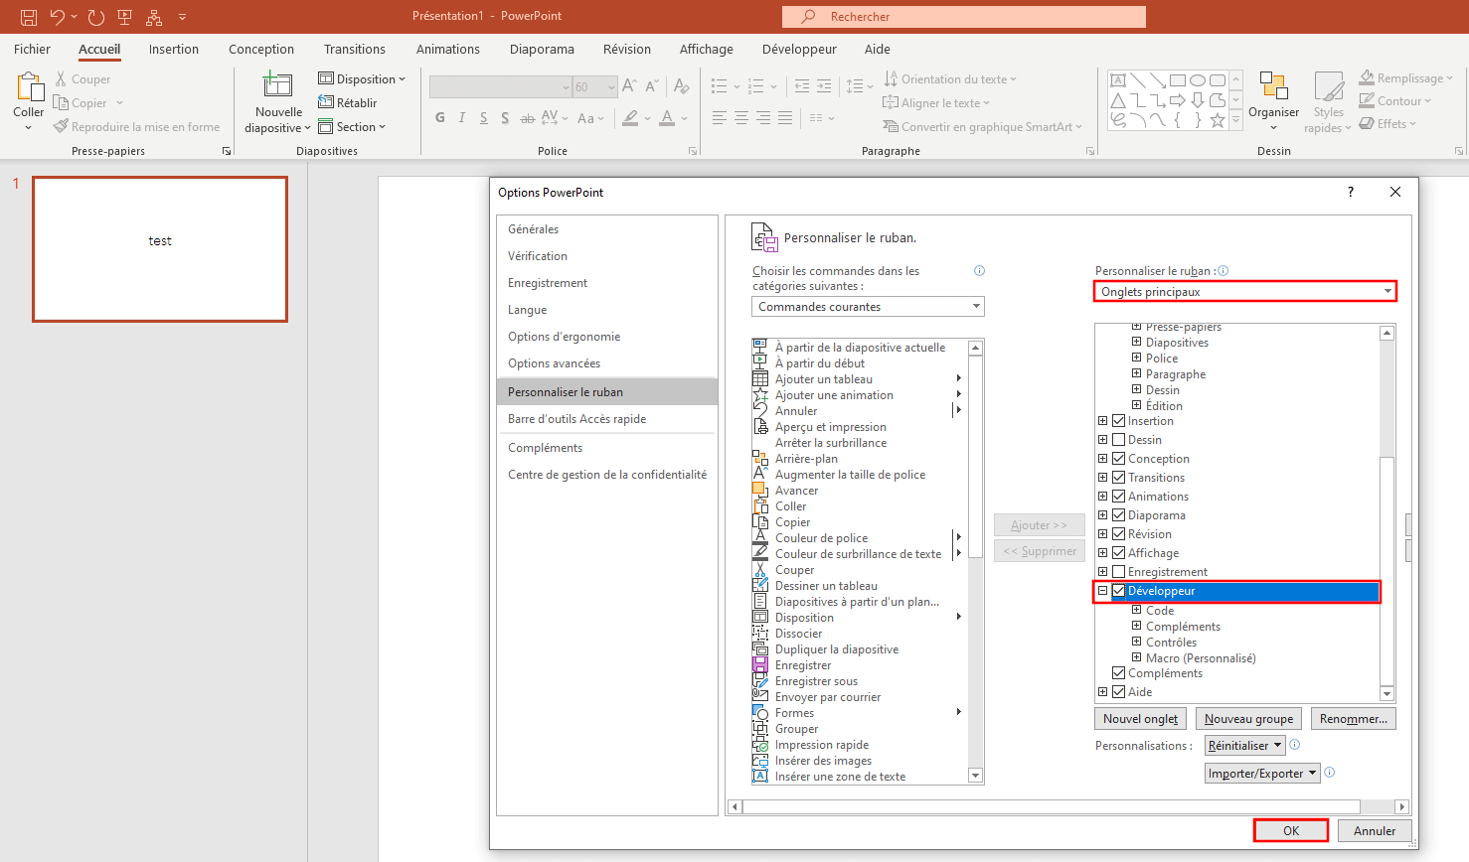Toggle Gras bold formatting G
The image size is (1469, 862).
pos(440,118)
